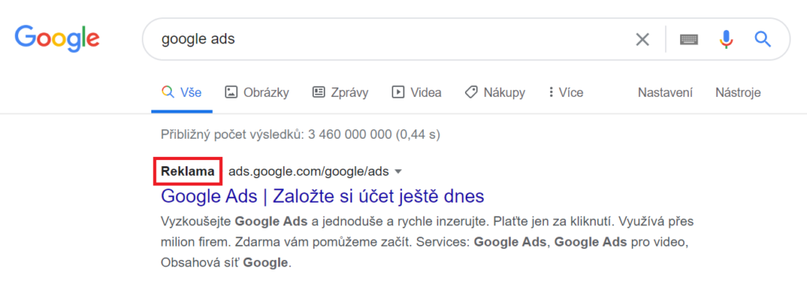
Task: Open the on-screen keyboard icon
Action: click(x=689, y=39)
